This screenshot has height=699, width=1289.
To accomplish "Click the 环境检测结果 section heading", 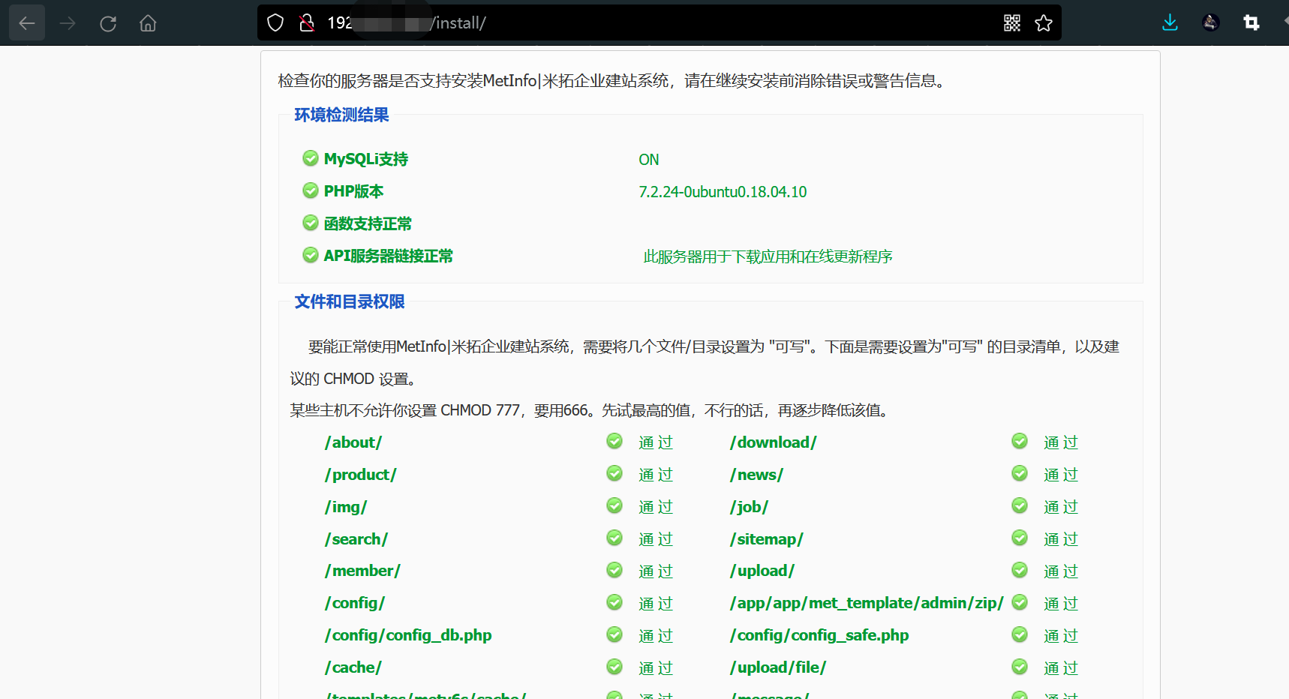I will (x=341, y=115).
